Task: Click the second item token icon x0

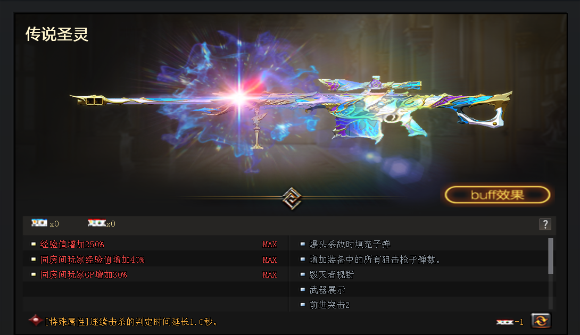Action: 97,223
